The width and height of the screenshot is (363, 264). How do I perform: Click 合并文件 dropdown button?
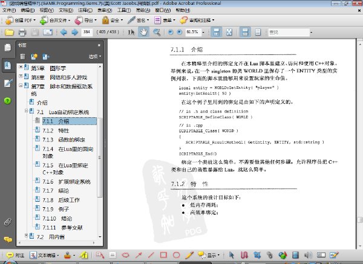55,21
